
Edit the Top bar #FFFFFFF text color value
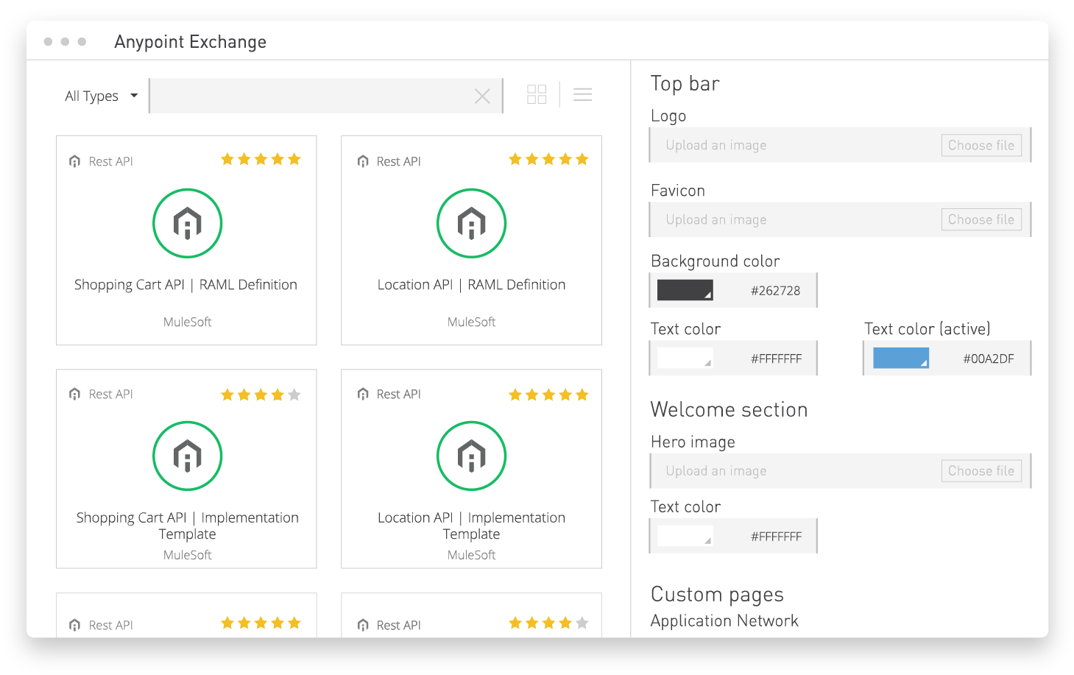(776, 359)
